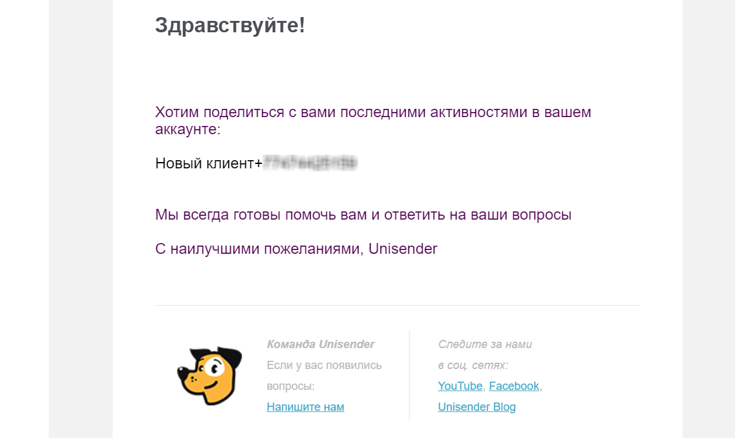The width and height of the screenshot is (735, 438).
Task: Click the Хотим поделиться с вами paragraph
Action: click(x=373, y=120)
